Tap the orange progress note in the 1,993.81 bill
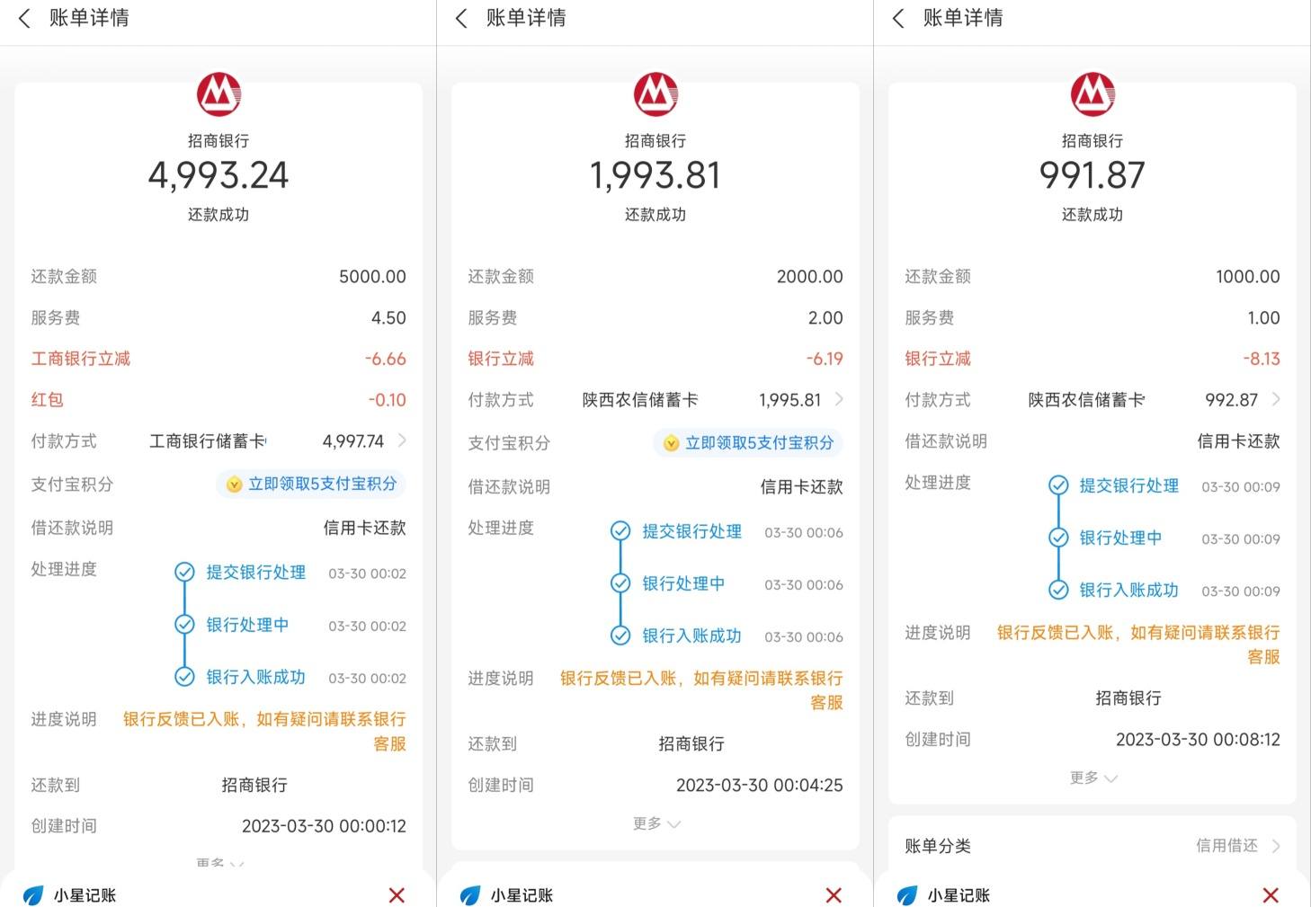The image size is (1311, 907). (701, 689)
